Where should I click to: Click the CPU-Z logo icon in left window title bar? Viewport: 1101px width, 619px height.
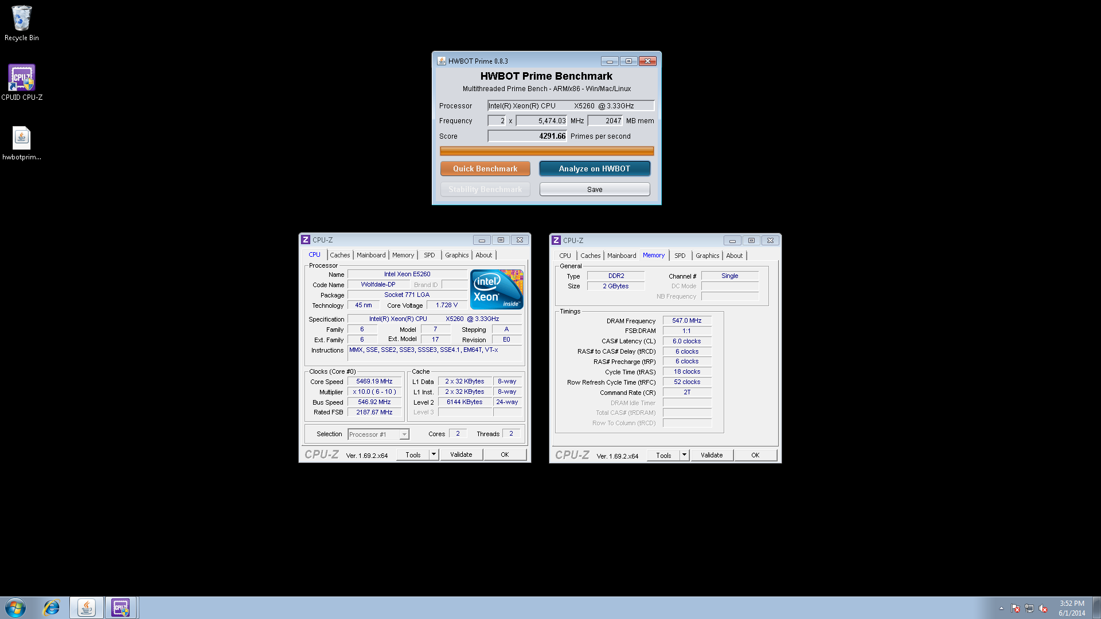pos(306,240)
